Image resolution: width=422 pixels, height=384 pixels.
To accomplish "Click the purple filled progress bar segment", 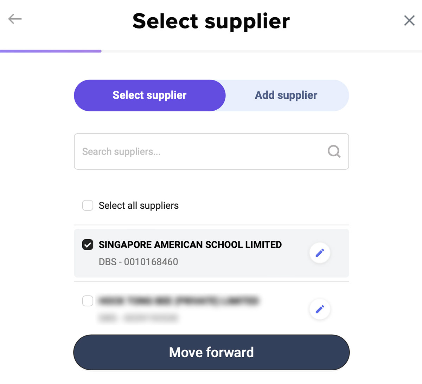I will tap(51, 51).
